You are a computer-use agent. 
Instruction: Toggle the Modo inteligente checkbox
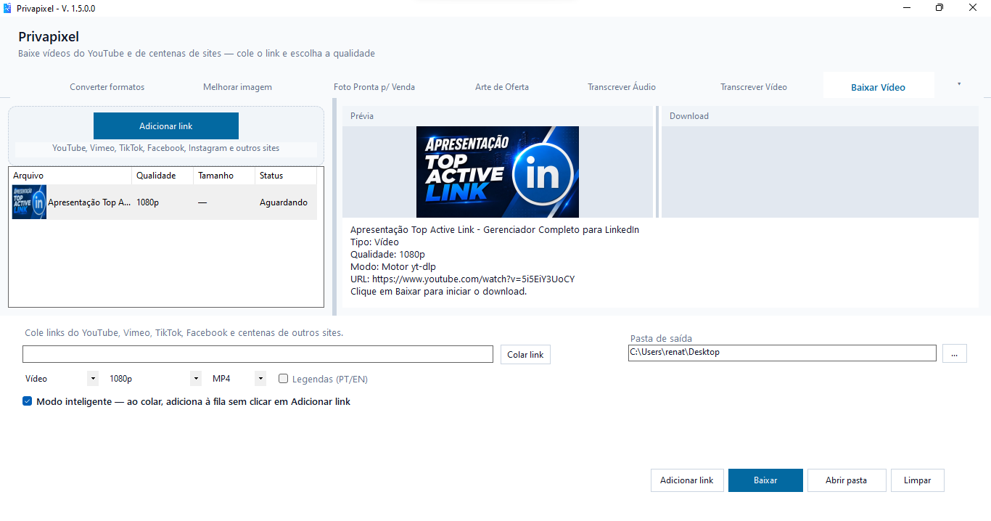pos(28,401)
